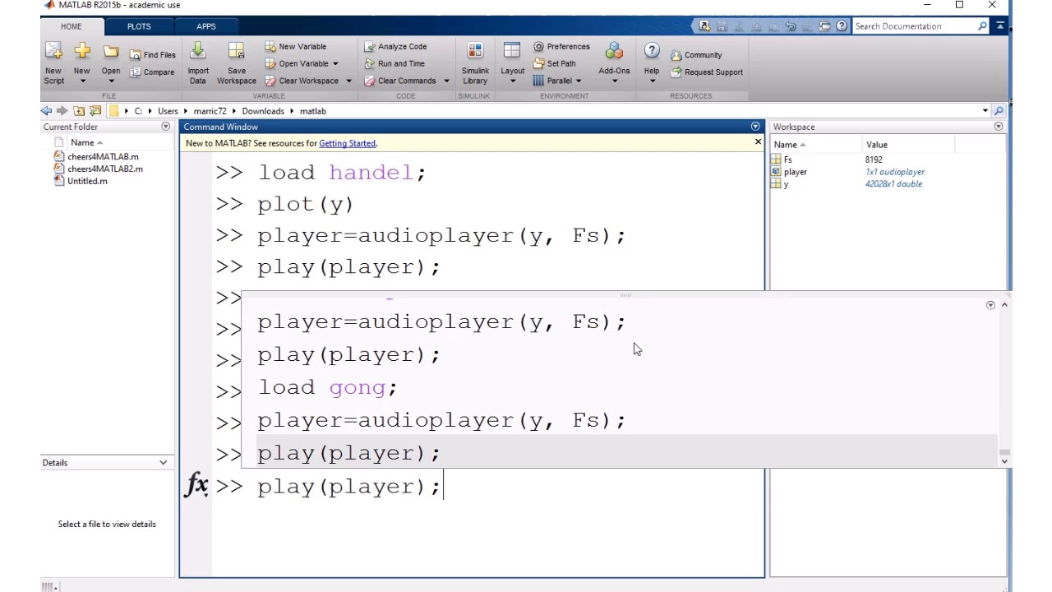Click the history popup scrollbar up arrow
Screen dimensions: 1052x592
click(x=1004, y=305)
